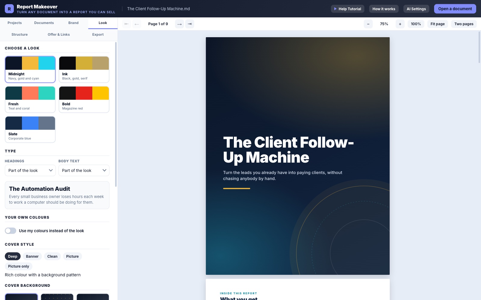Switch to the Projects tab
Screen dimensions: 481x300
point(15,23)
